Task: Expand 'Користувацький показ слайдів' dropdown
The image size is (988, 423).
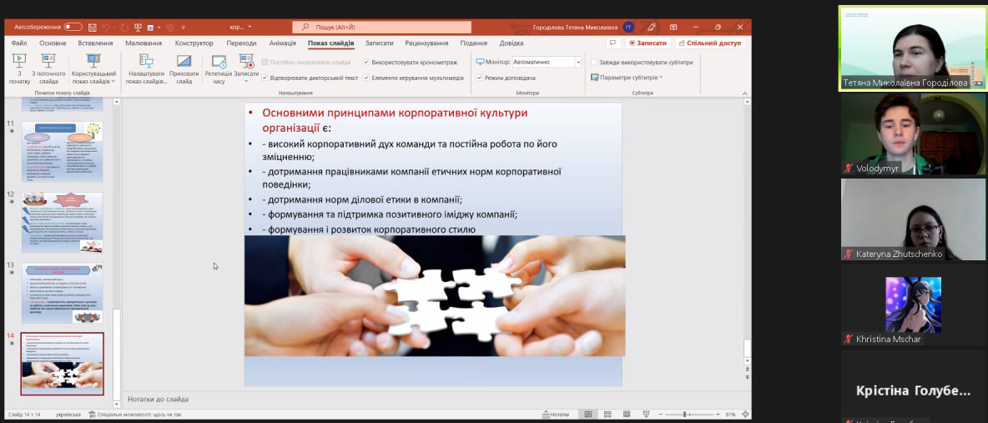Action: 93,82
